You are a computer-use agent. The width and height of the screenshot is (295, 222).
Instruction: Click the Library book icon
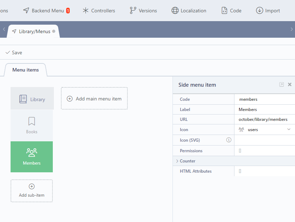click(x=23, y=99)
